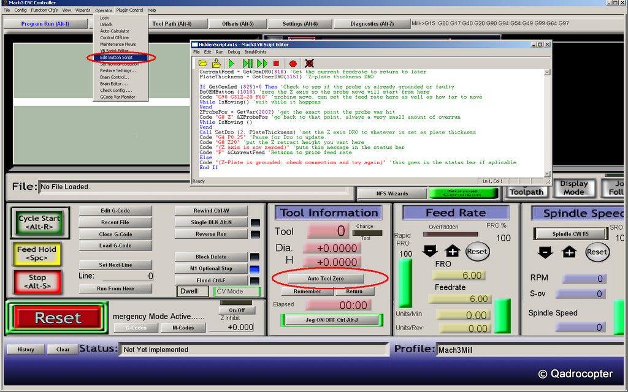Click the Save script folder icon

216,63
